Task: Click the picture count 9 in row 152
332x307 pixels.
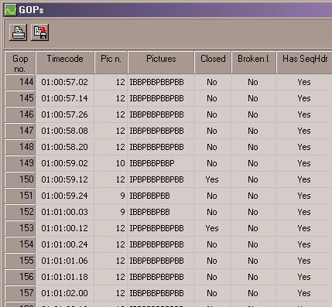Action: pos(123,212)
